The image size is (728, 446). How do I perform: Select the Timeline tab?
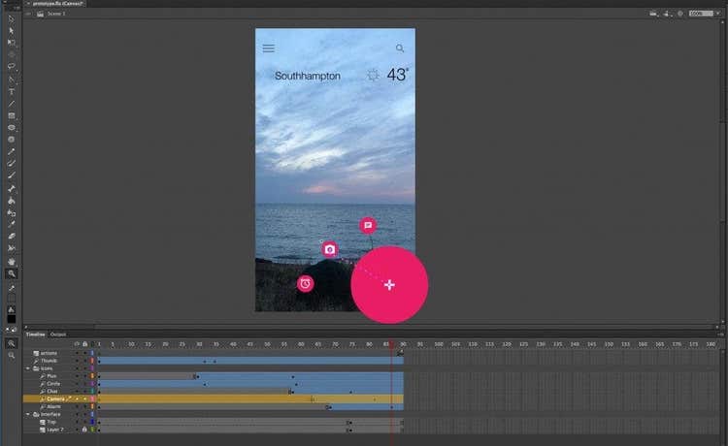tap(35, 334)
